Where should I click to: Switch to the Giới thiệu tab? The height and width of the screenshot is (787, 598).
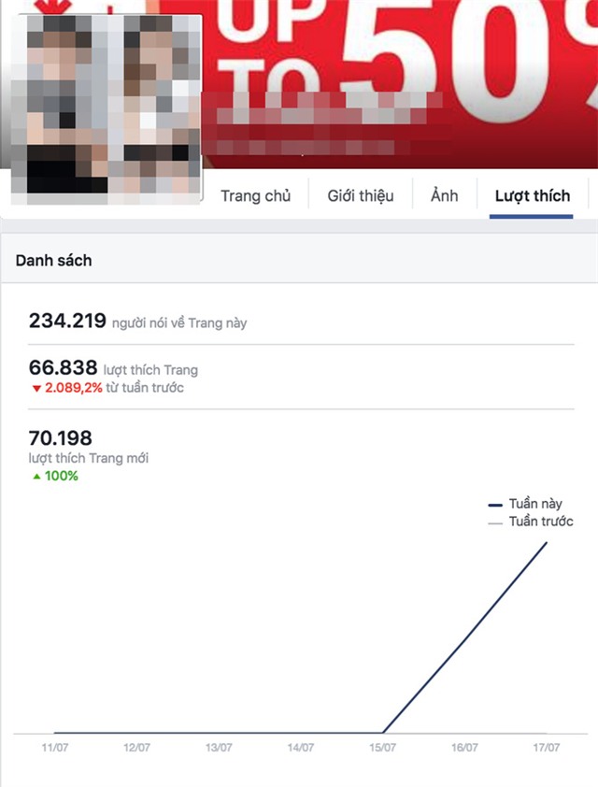coord(361,195)
